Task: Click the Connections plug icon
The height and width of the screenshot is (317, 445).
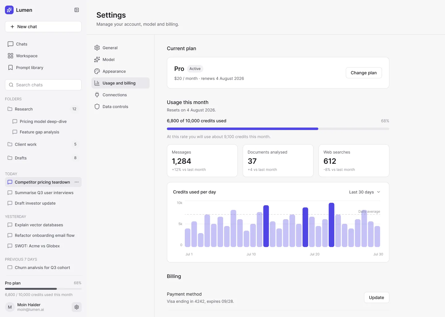Action: (97, 95)
